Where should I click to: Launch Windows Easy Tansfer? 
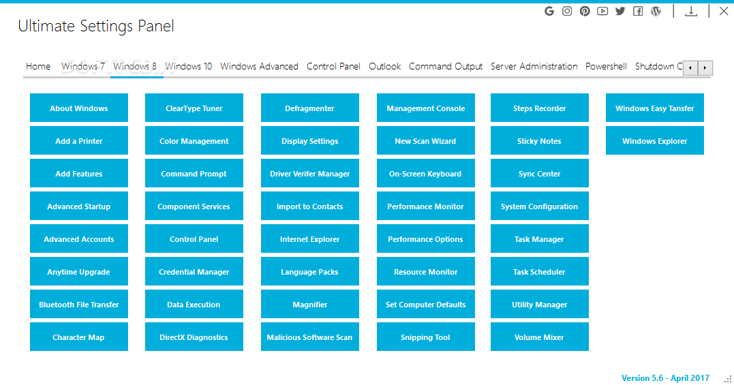coord(655,108)
